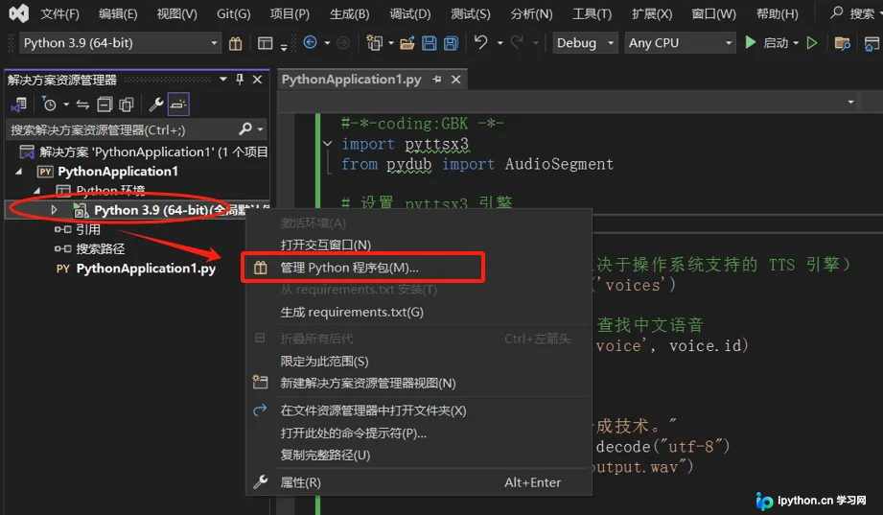Expand the navigate backward history dropdown

tap(327, 43)
